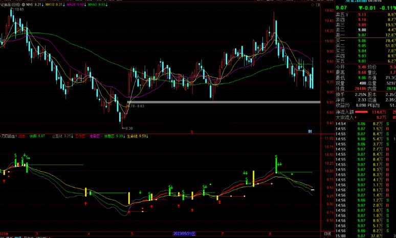Open the 日线 period selector at bottom right
This screenshot has width=396, height=238.
327,234
